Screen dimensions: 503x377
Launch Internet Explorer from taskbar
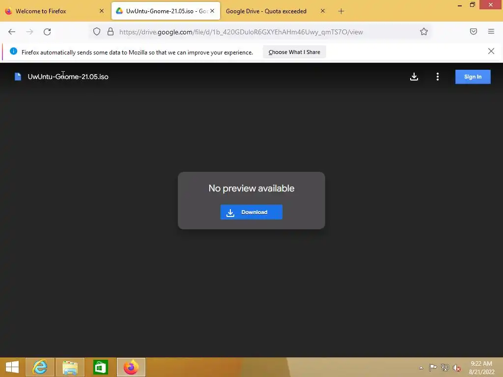click(x=40, y=367)
